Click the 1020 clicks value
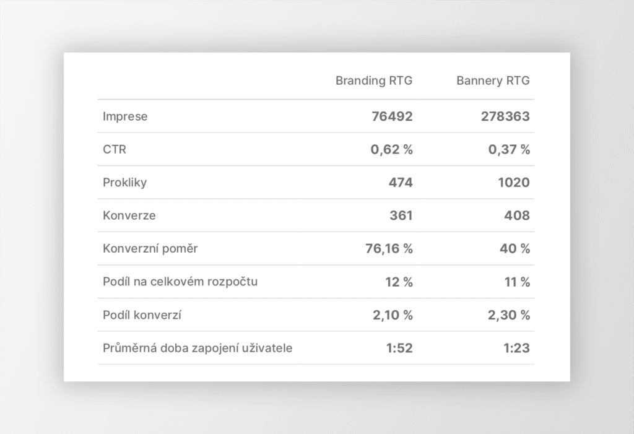 pos(514,183)
